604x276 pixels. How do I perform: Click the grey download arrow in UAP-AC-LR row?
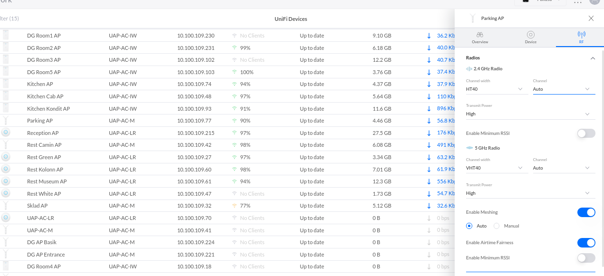click(x=429, y=218)
